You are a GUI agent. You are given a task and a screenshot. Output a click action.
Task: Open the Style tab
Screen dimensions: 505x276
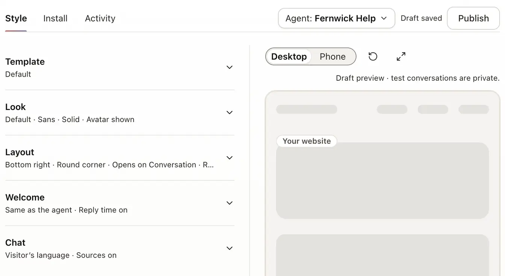coord(16,18)
